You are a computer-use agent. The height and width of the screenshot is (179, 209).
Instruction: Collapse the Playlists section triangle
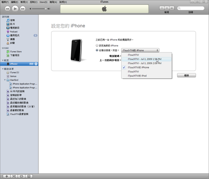[x=3, y=69]
